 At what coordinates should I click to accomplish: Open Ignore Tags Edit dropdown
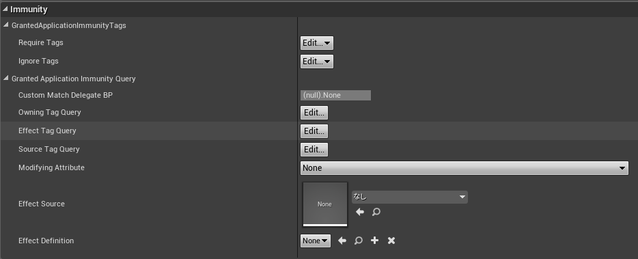coord(316,62)
